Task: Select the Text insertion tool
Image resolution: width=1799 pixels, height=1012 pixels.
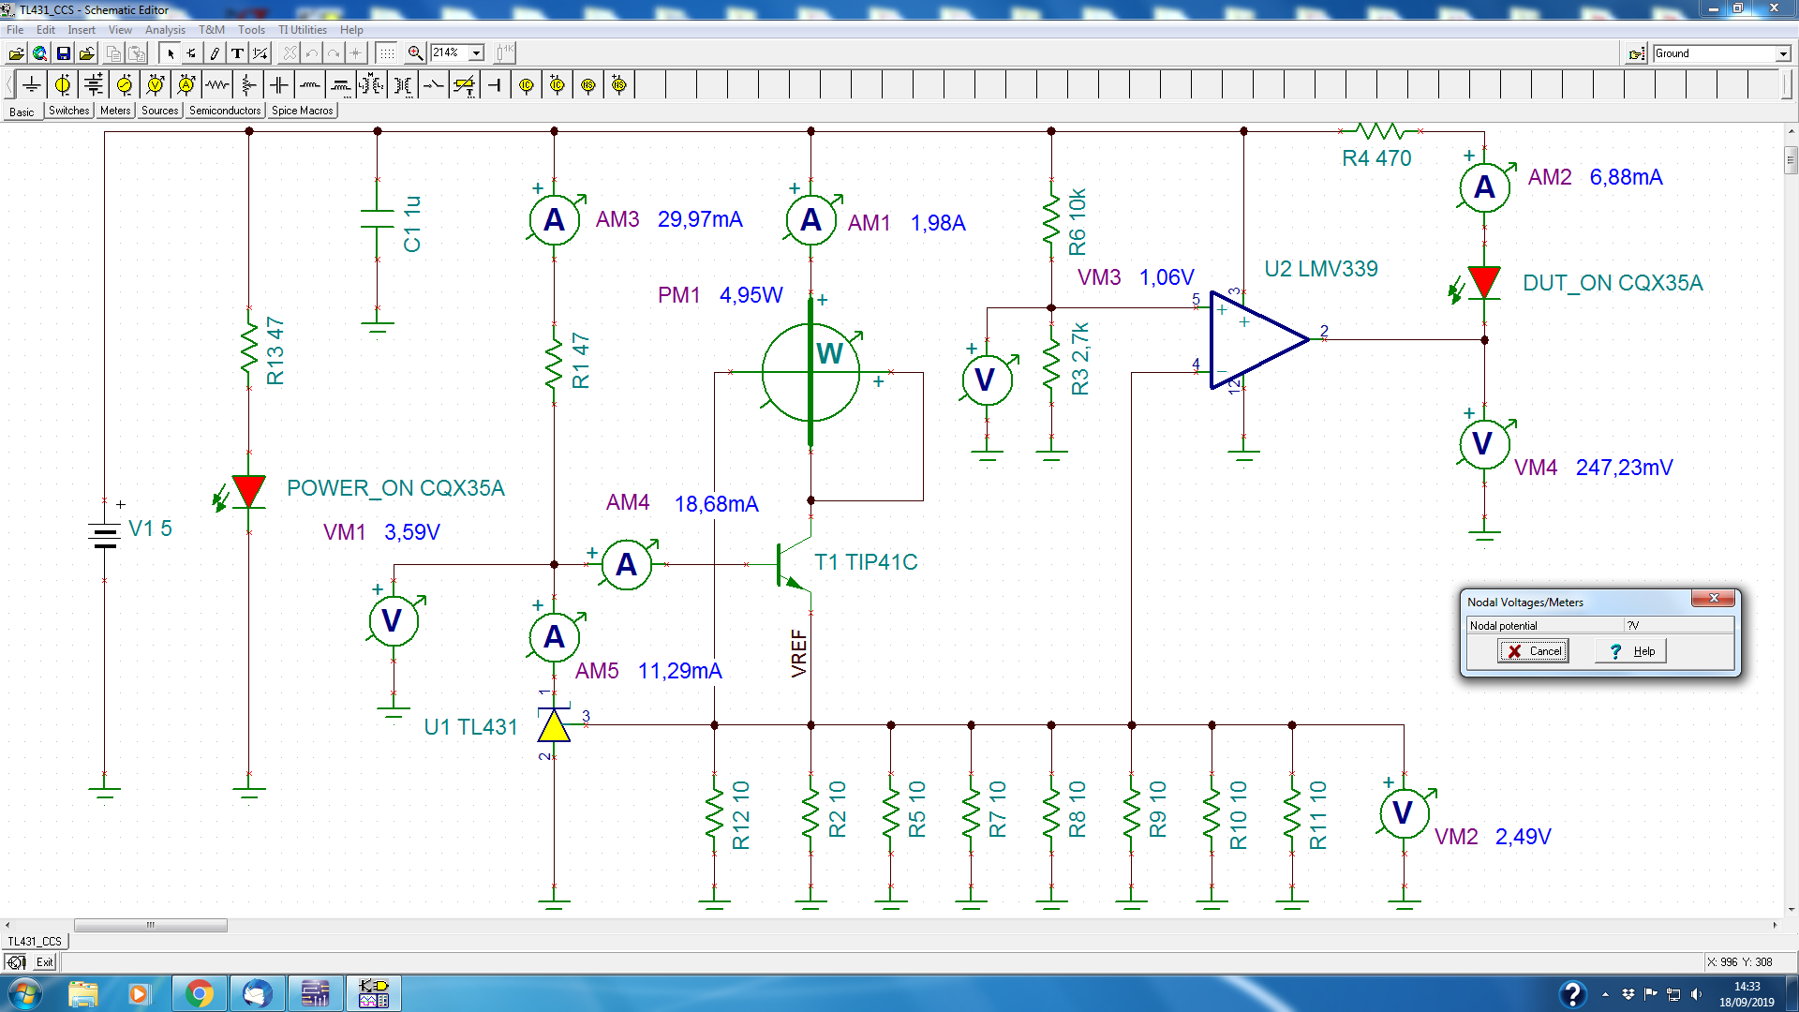Action: pos(238,53)
